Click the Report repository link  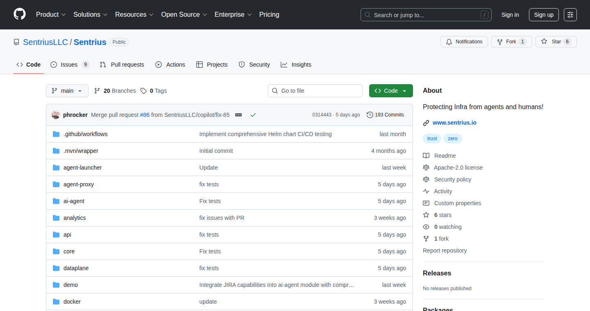click(x=445, y=251)
